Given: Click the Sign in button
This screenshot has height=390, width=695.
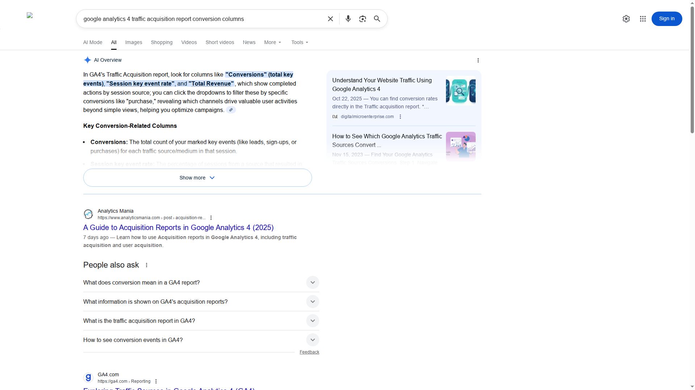Looking at the screenshot, I should [x=666, y=18].
